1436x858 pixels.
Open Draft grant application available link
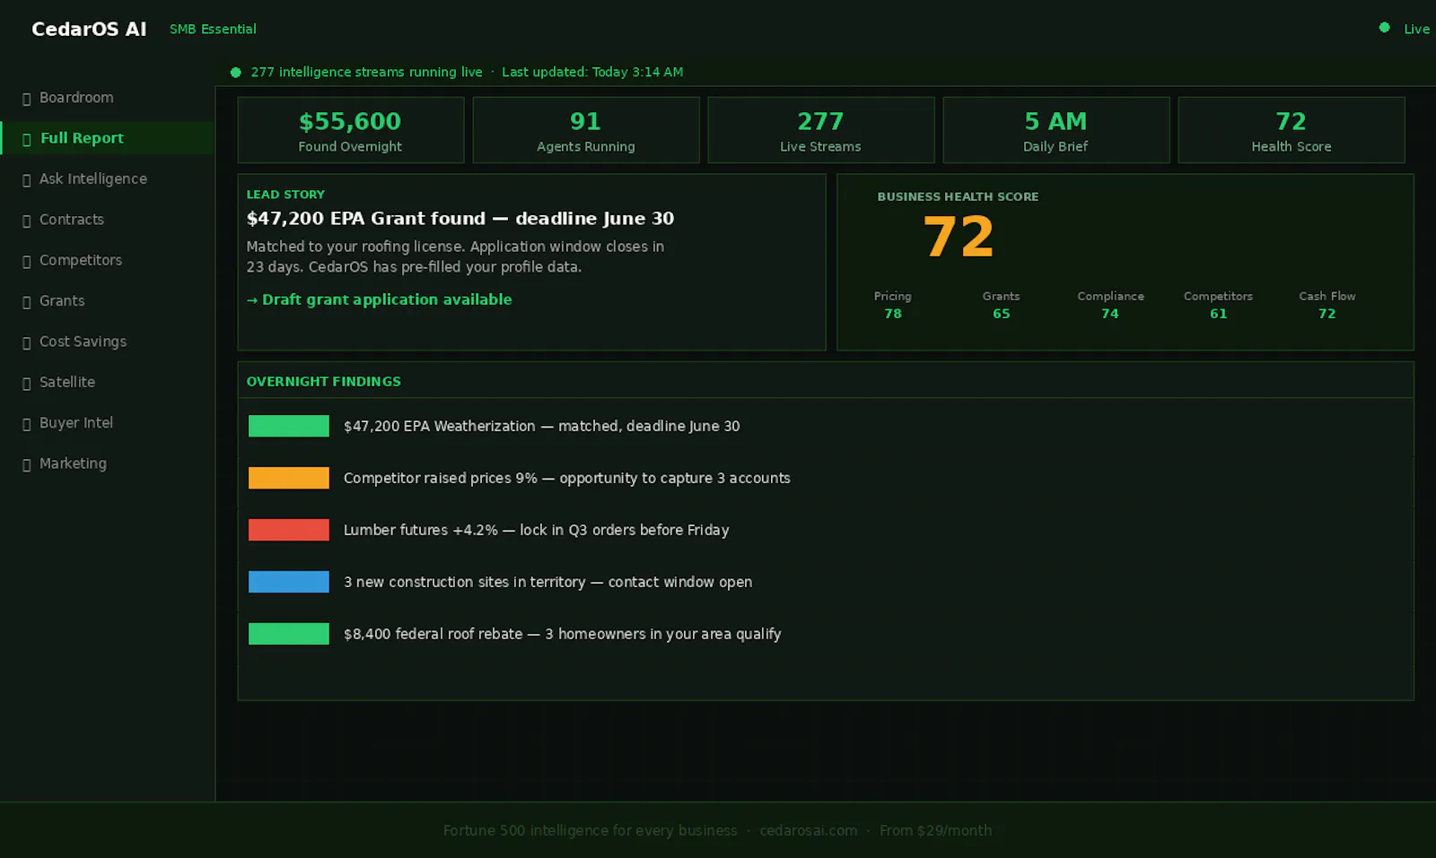tap(379, 299)
